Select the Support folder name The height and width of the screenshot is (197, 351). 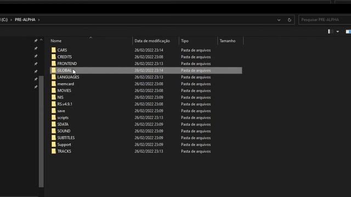(x=64, y=144)
